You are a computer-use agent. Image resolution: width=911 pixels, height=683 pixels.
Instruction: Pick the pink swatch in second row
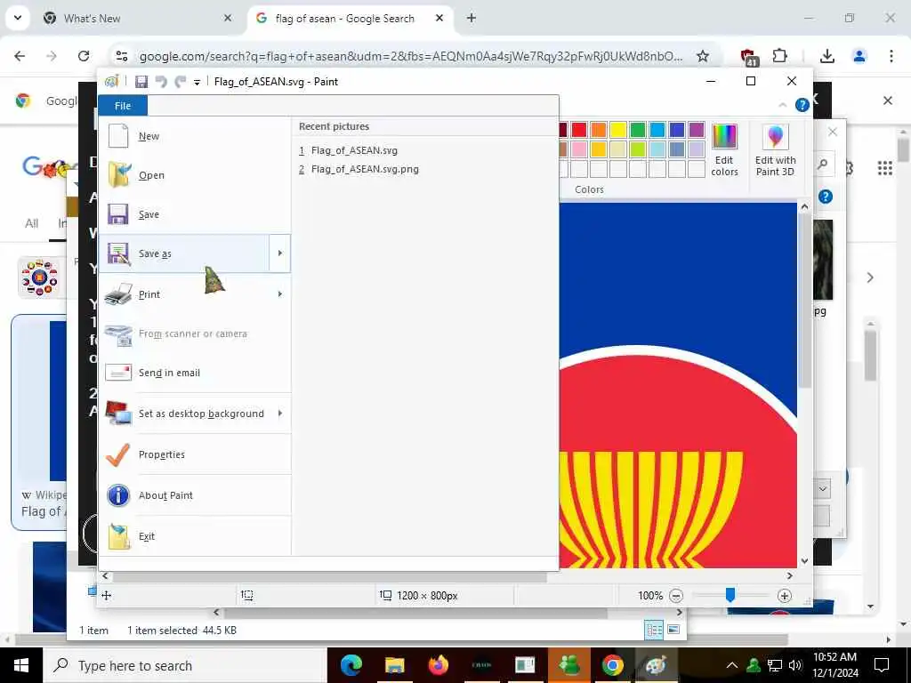pos(579,149)
